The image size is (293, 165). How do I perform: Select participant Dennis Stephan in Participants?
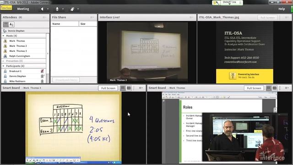point(24,76)
